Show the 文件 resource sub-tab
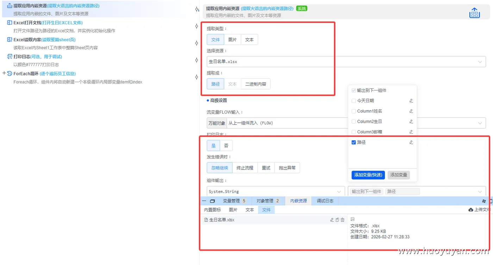The height and width of the screenshot is (265, 493). 267,210
